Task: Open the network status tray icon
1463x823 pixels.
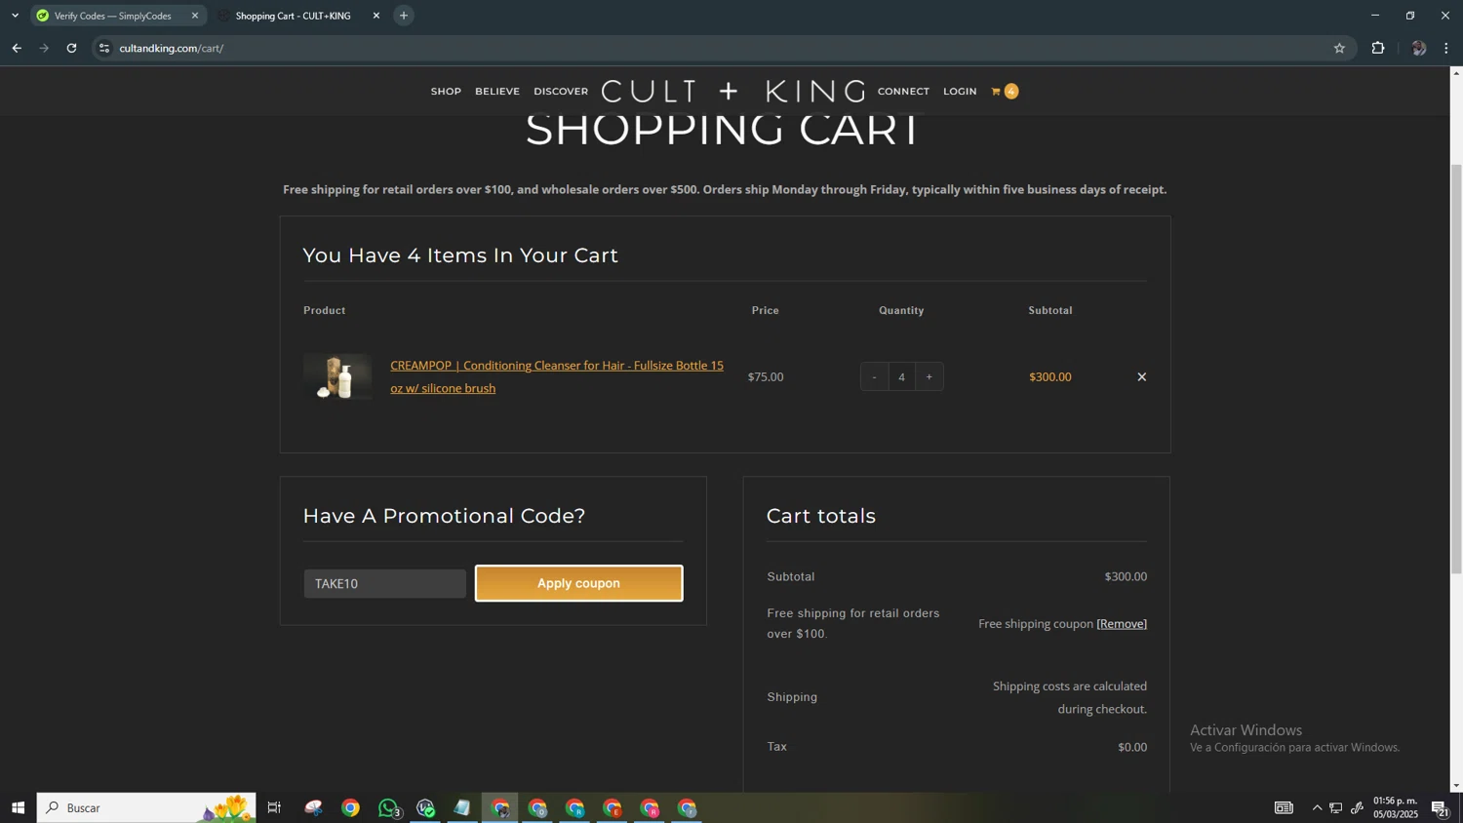Action: coord(1336,807)
